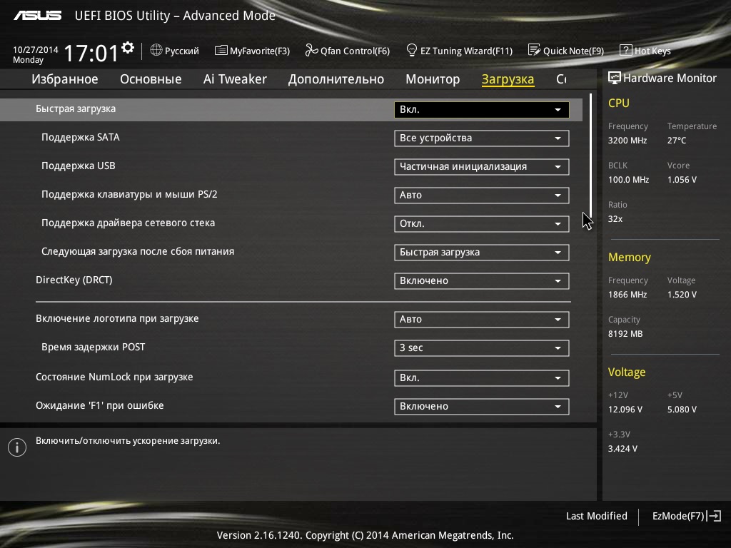Screen dimensions: 731x548
Task: Click the memory capacity value 8192 MB
Action: pyautogui.click(x=625, y=334)
